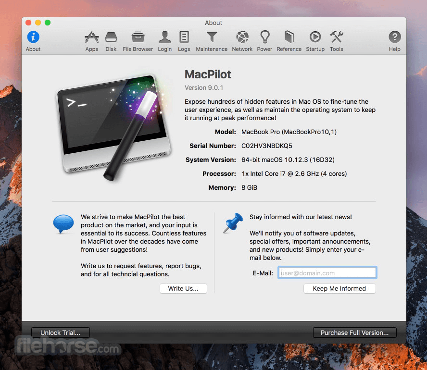Image resolution: width=427 pixels, height=370 pixels.
Task: Click the blue speech bubble icon
Action: pos(63,223)
